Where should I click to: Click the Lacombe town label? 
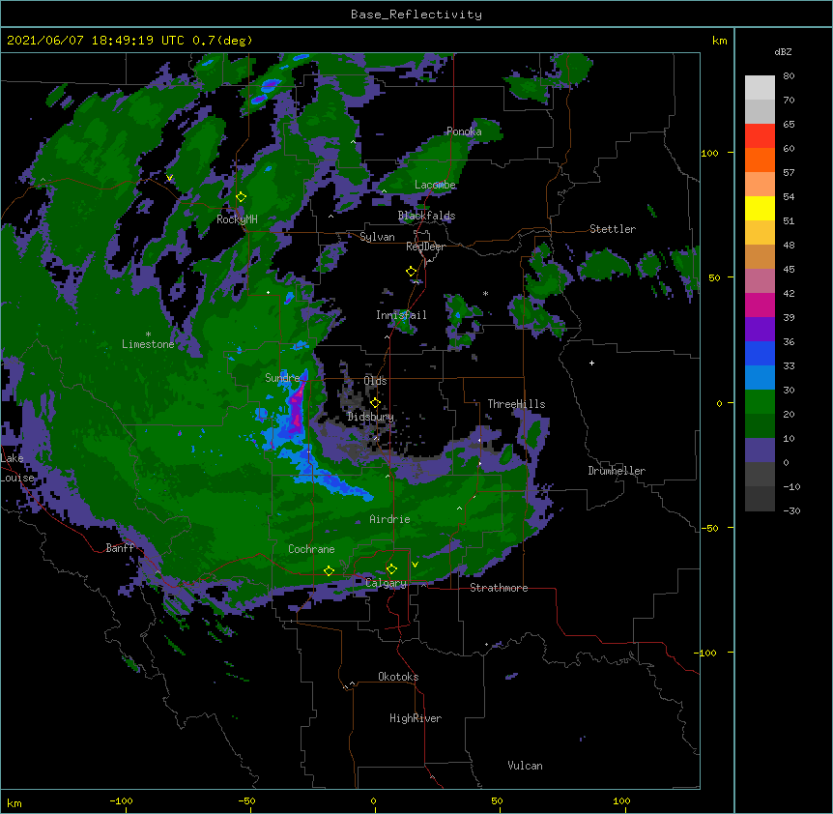[435, 185]
